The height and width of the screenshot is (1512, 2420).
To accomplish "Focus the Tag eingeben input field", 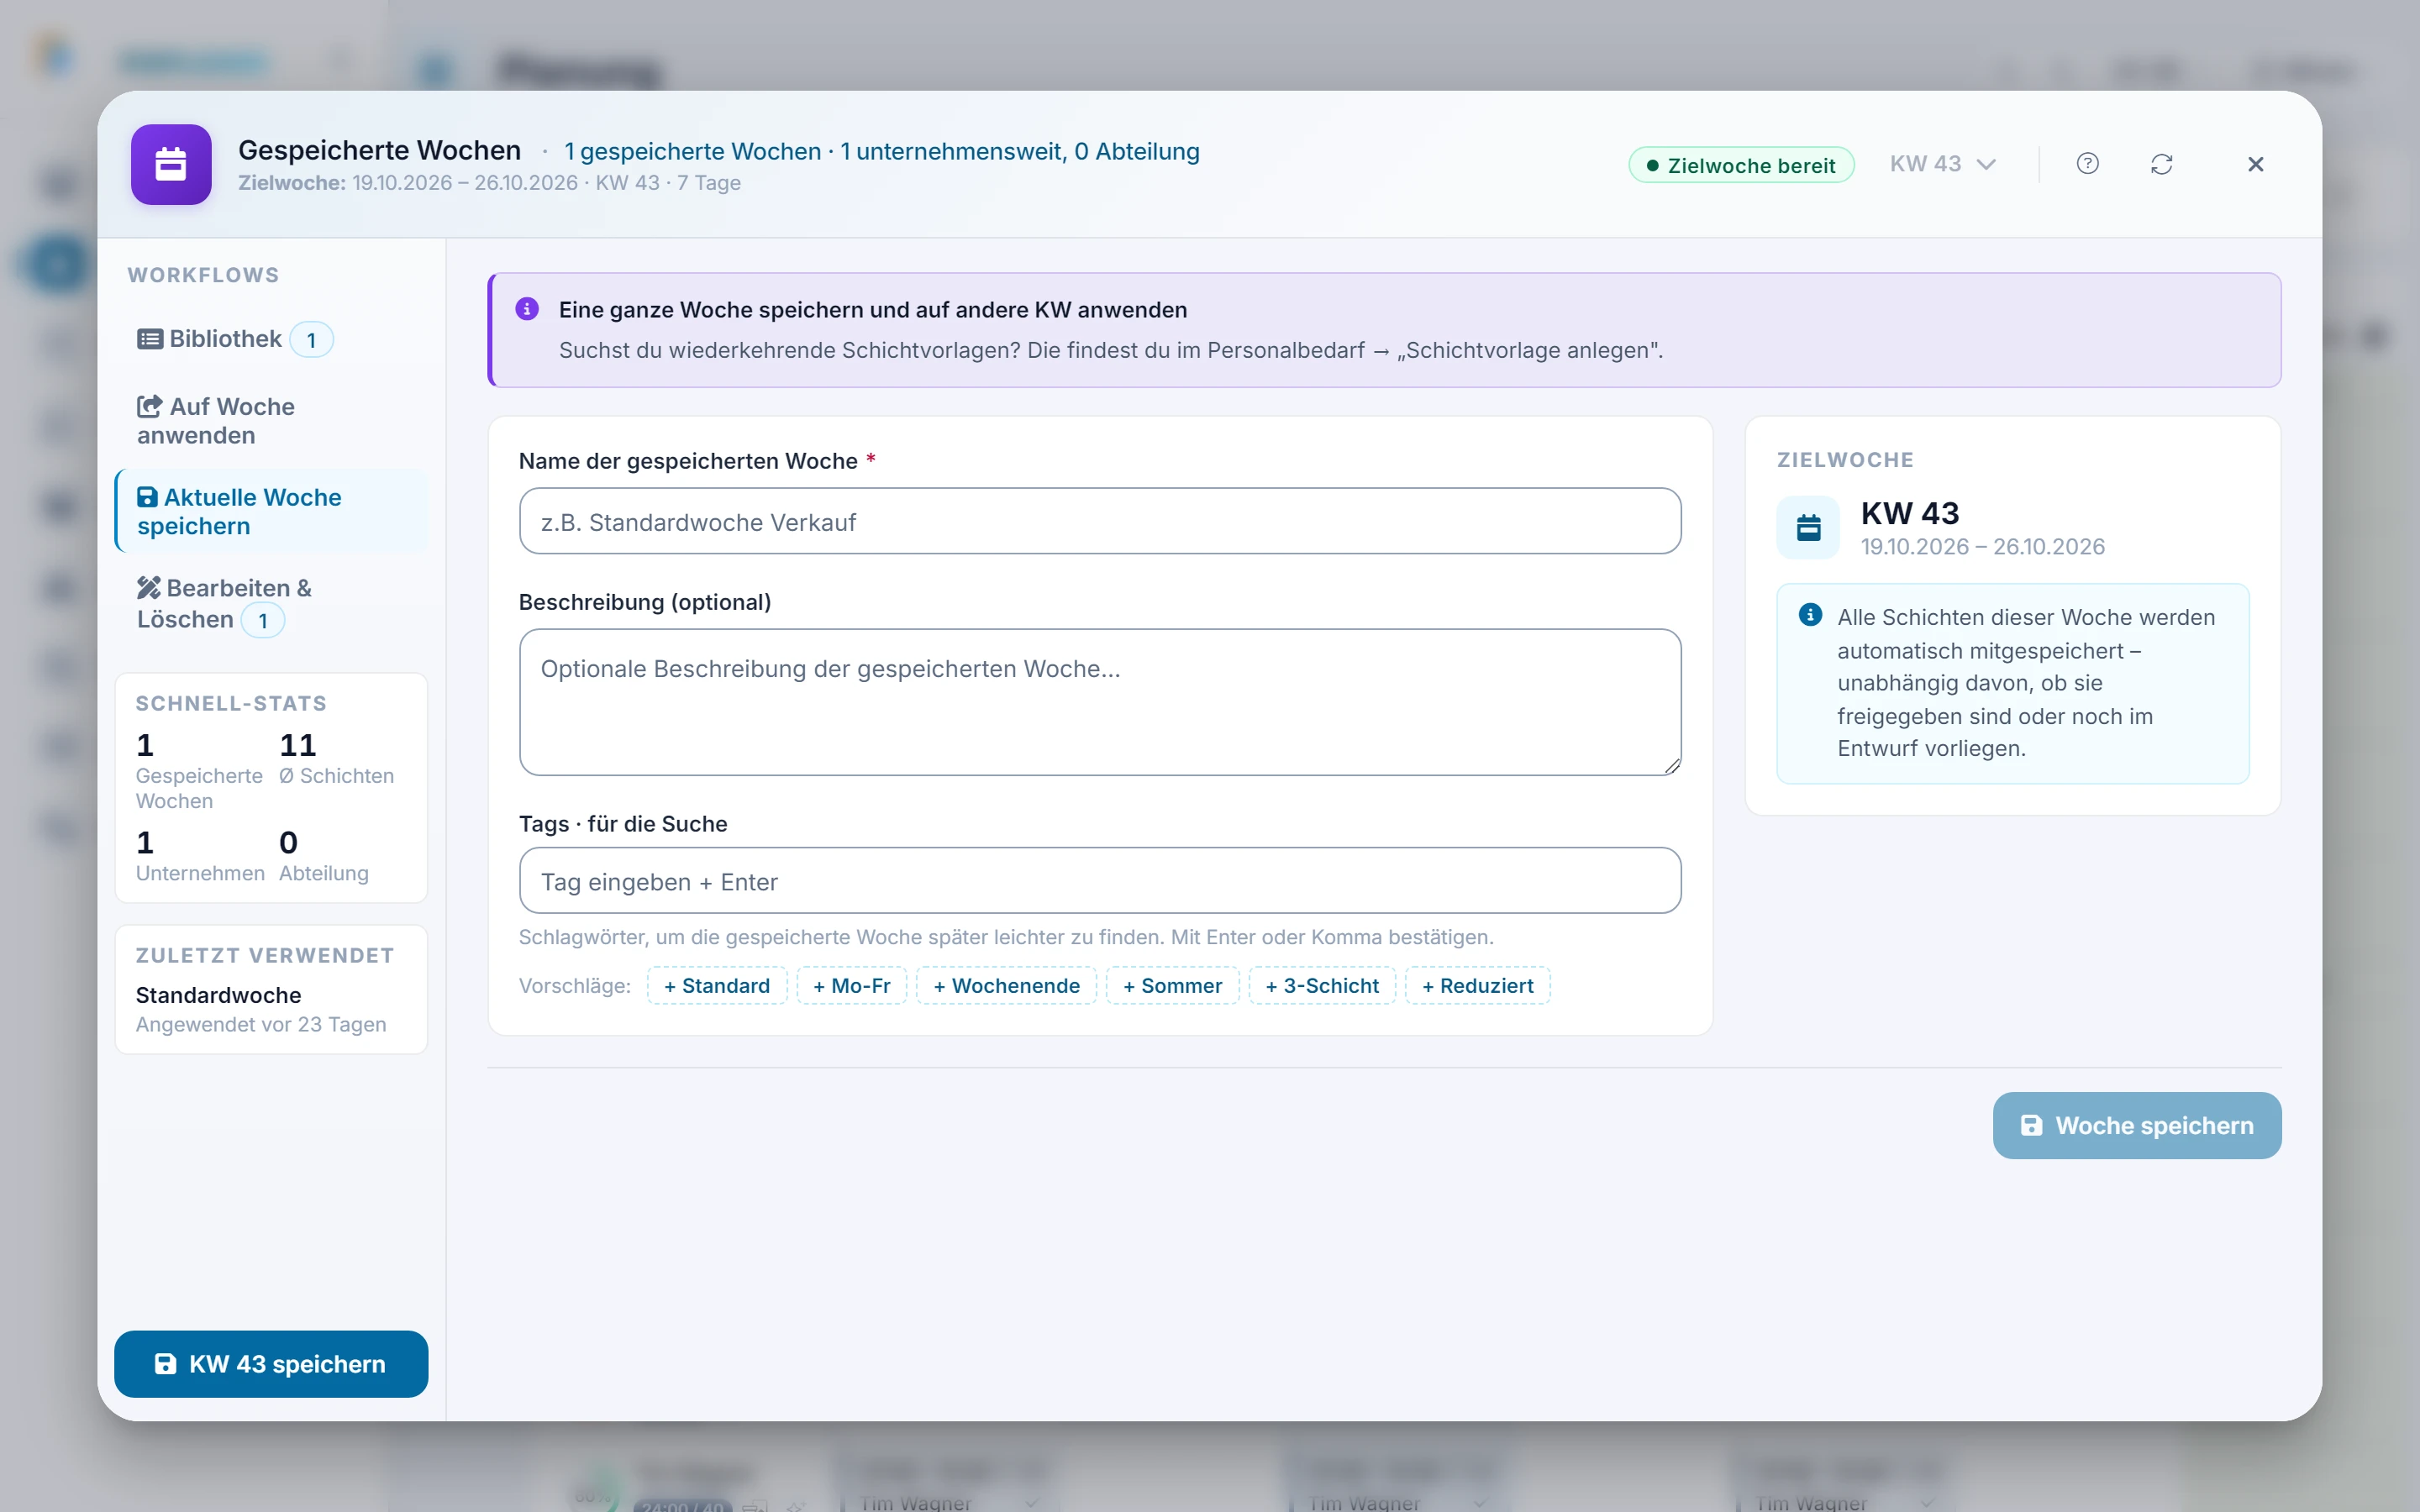I will pyautogui.click(x=1100, y=881).
